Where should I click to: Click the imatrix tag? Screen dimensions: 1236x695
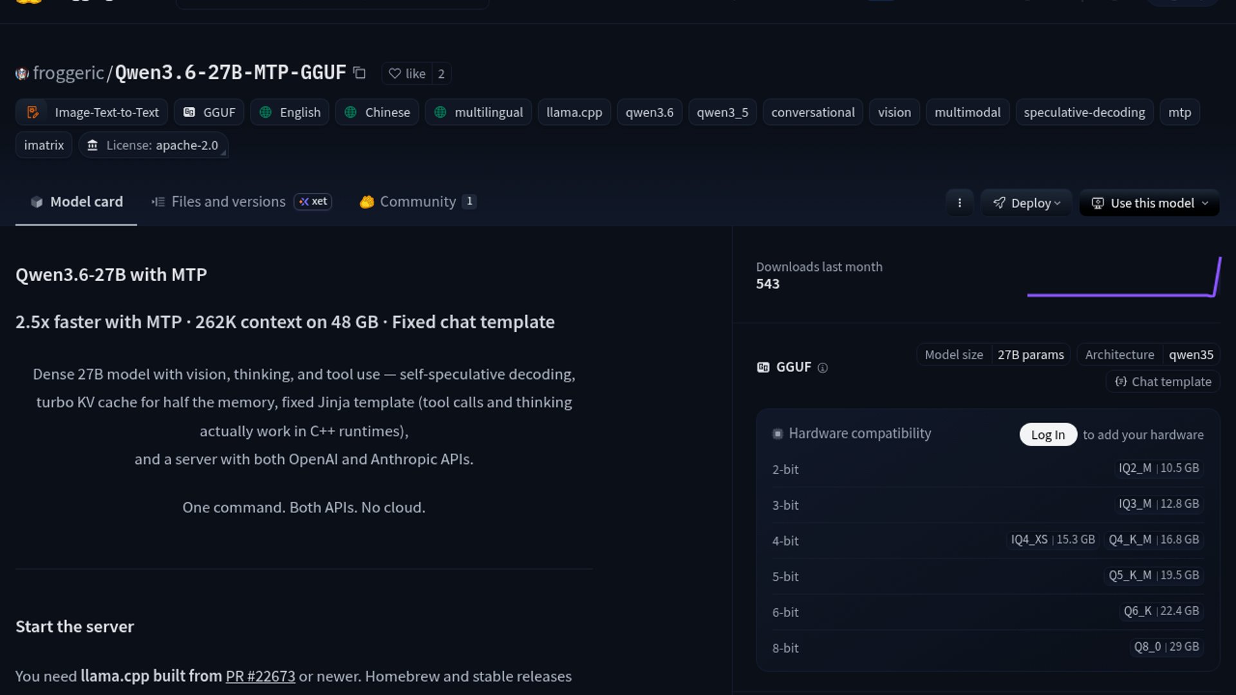point(44,145)
